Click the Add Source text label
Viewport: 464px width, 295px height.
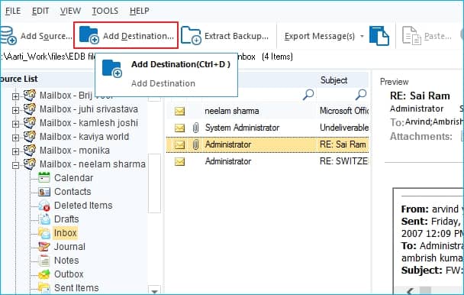(46, 36)
